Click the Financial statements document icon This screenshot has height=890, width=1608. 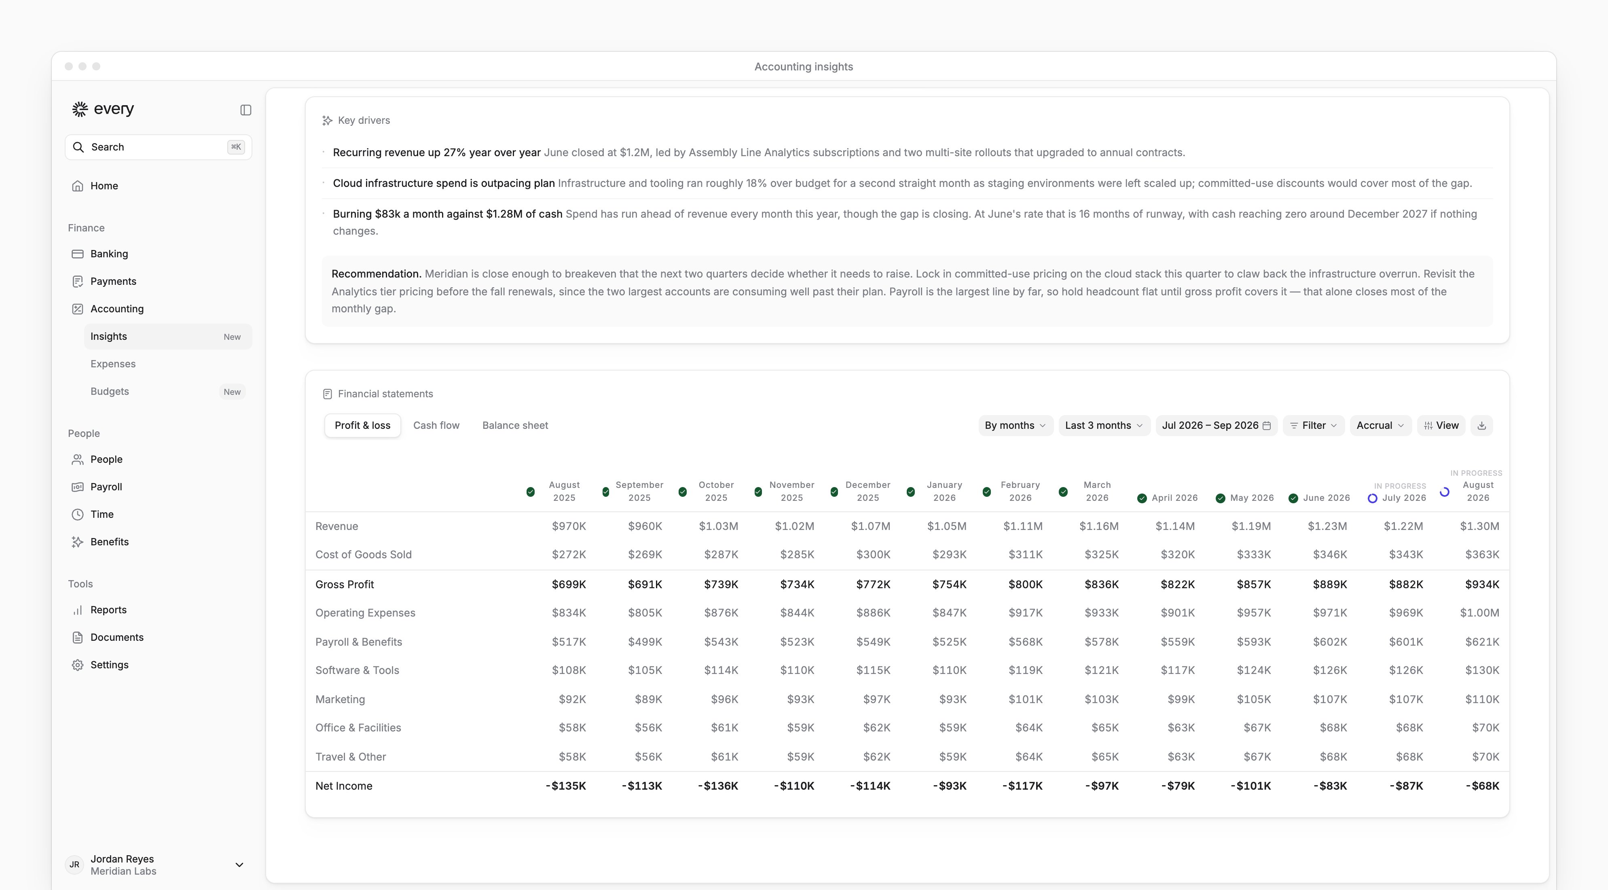(327, 394)
